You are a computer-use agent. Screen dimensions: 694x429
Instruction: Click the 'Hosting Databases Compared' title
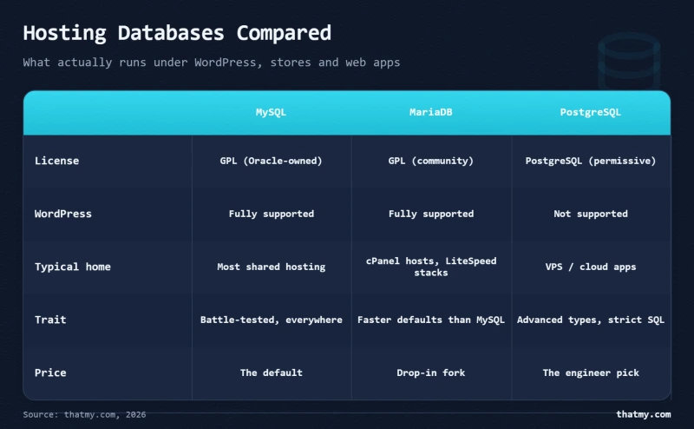tap(177, 33)
